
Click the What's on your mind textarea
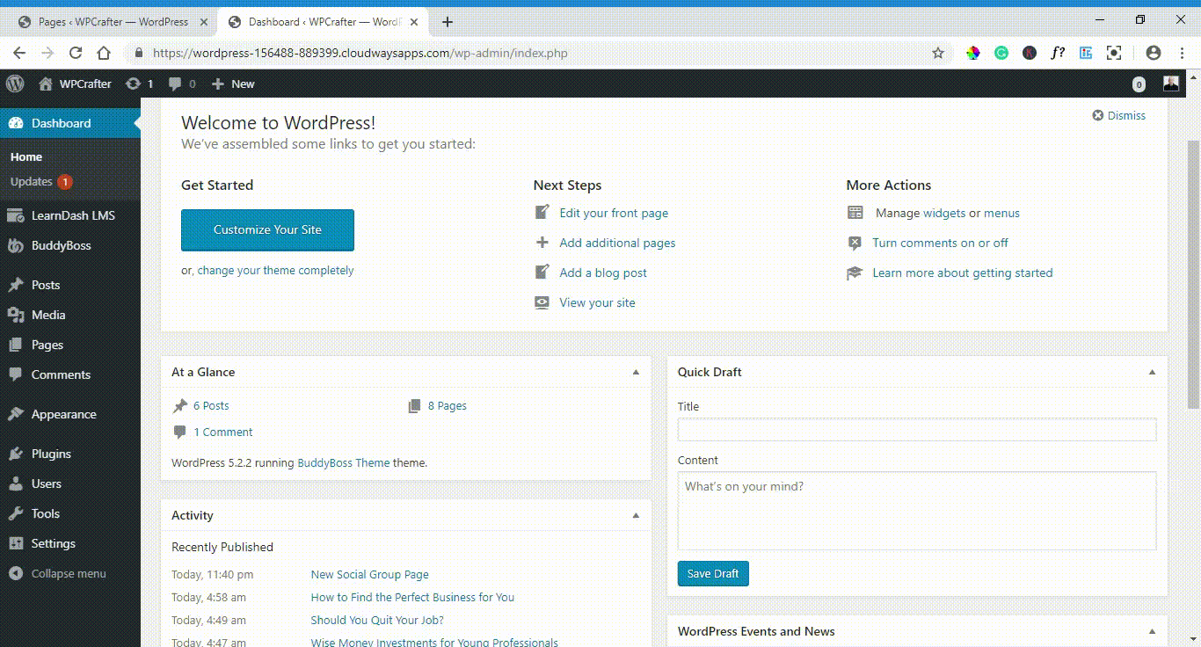click(x=917, y=511)
